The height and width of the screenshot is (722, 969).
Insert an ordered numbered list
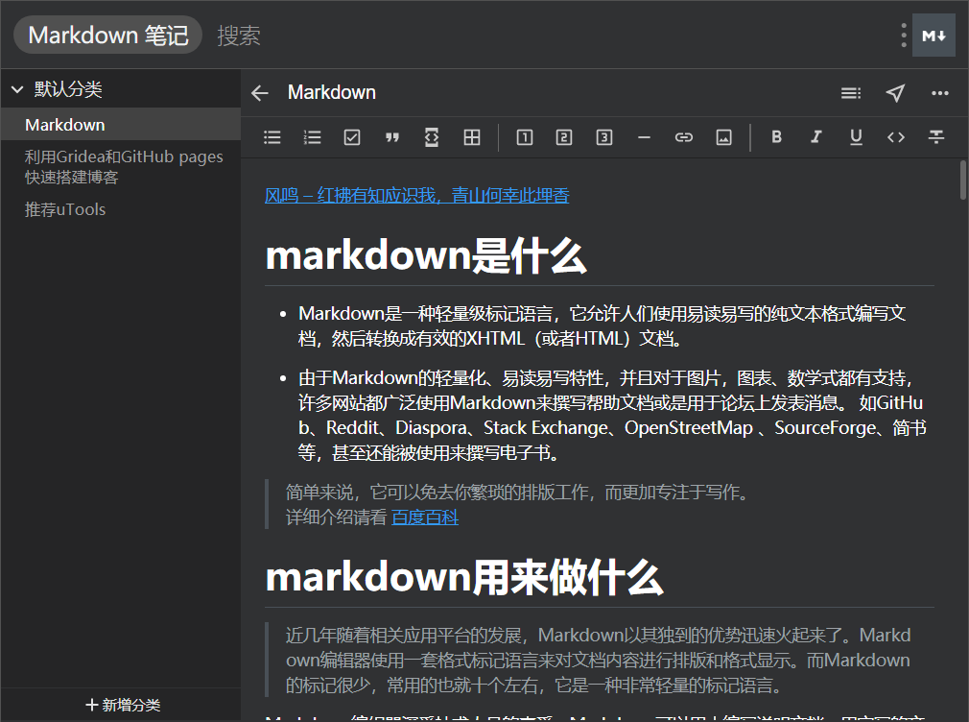coord(312,137)
